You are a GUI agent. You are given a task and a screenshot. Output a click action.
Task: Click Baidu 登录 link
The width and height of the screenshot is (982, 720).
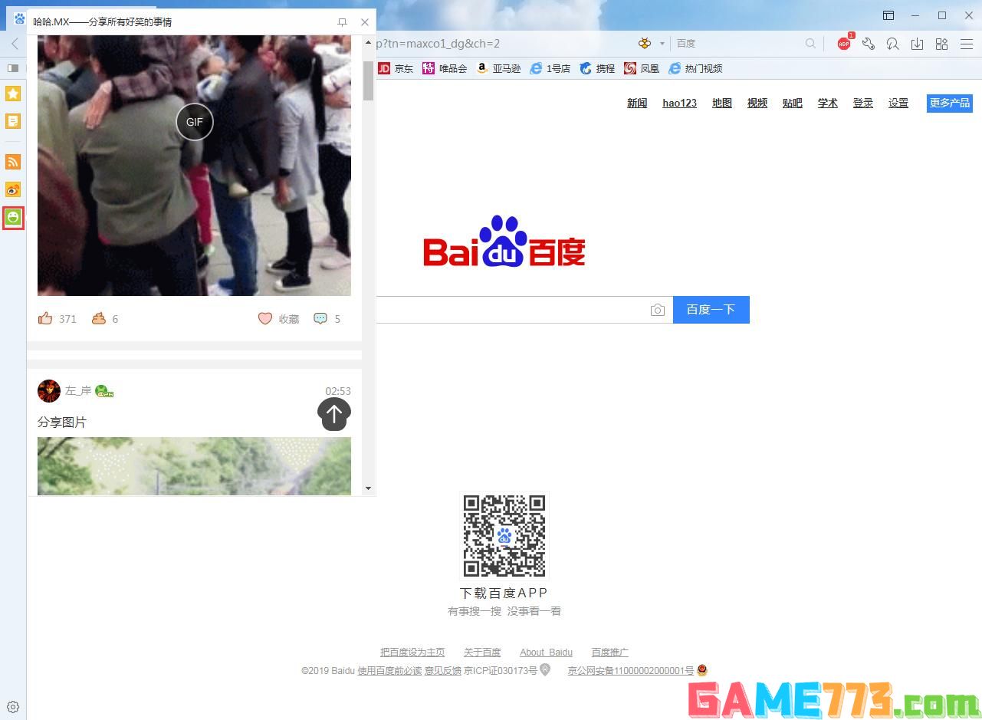point(863,103)
